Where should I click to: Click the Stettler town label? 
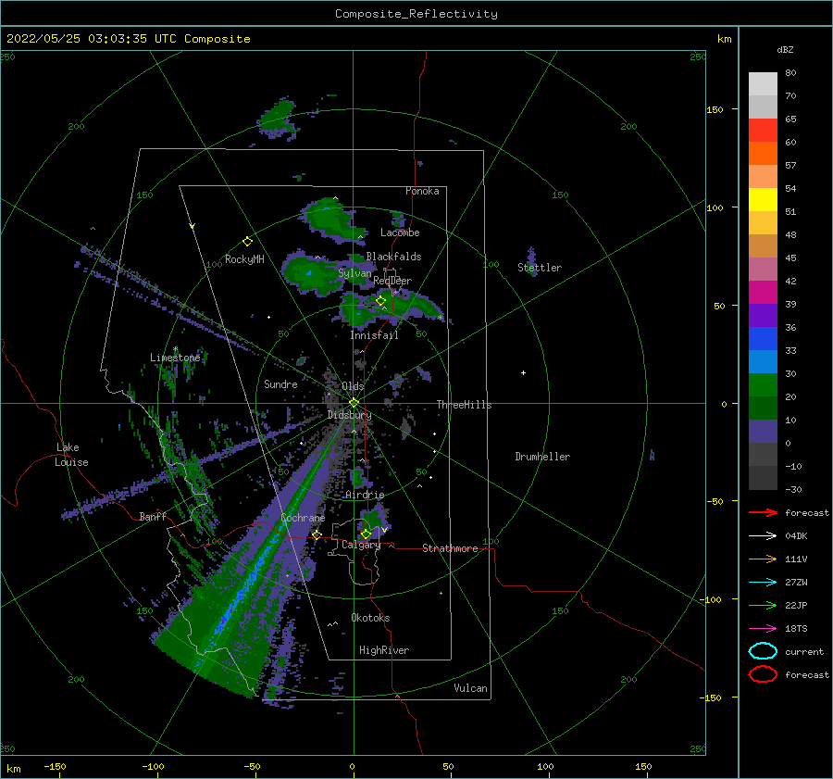pos(540,268)
